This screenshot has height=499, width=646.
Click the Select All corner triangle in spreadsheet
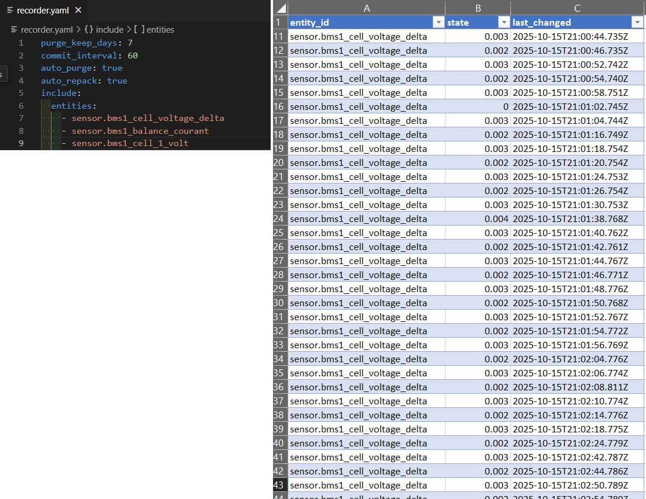click(x=281, y=8)
